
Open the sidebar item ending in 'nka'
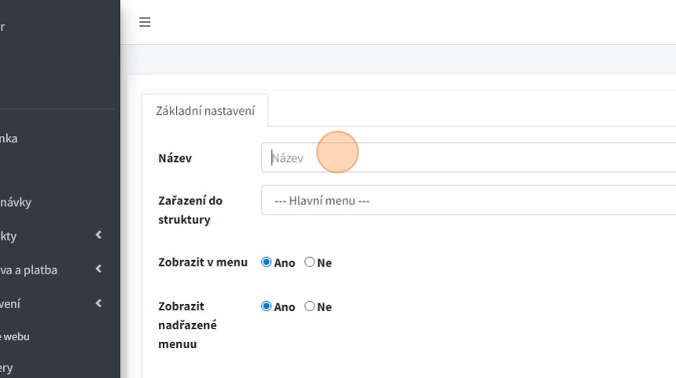[9, 138]
